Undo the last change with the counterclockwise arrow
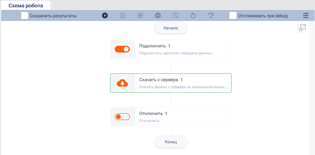315x155 pixels. click(193, 15)
